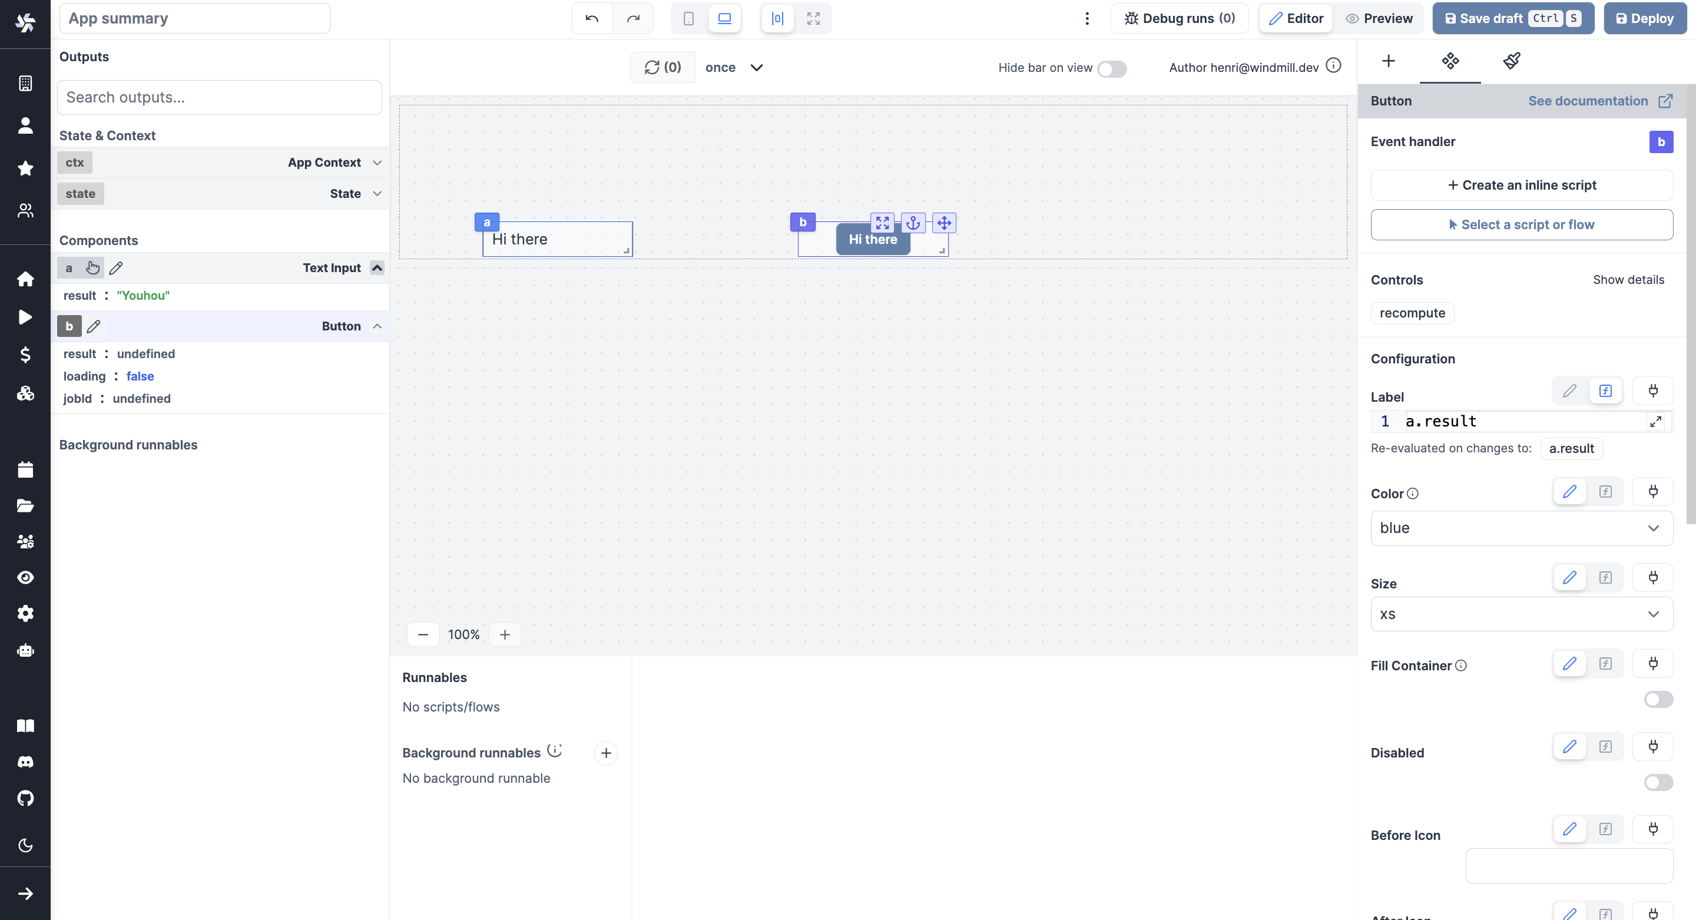Select the mobile viewport icon
Screen dimensions: 1696x920
688,18
